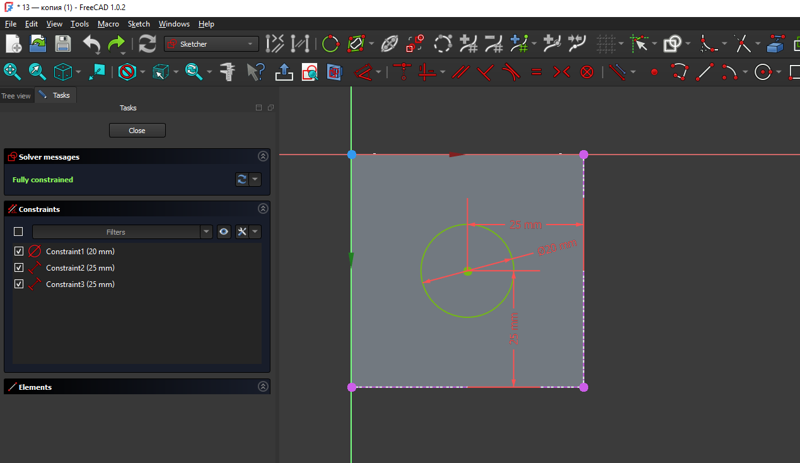Open the Sketcher workbench dropdown
The image size is (800, 463).
coord(211,44)
